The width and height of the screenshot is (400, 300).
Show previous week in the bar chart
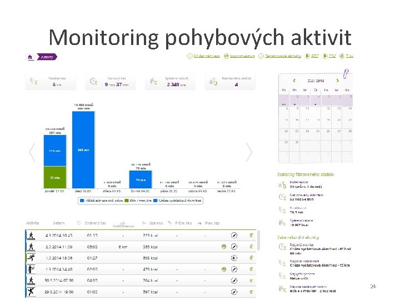pyautogui.click(x=32, y=152)
